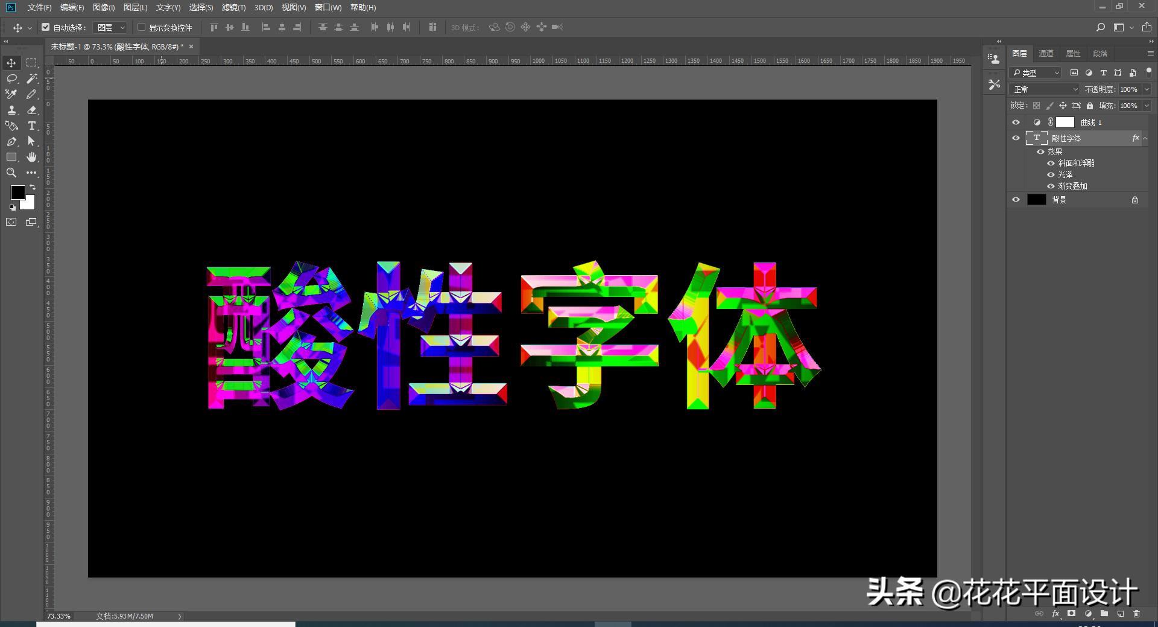The width and height of the screenshot is (1158, 627).
Task: Enable the 显示变换控件 checkbox
Action: click(141, 27)
